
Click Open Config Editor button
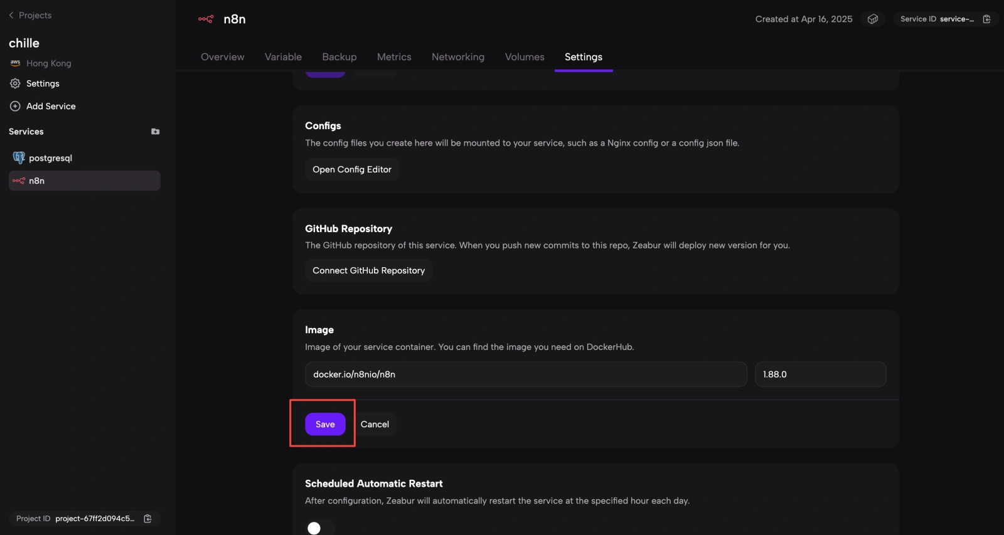point(352,169)
